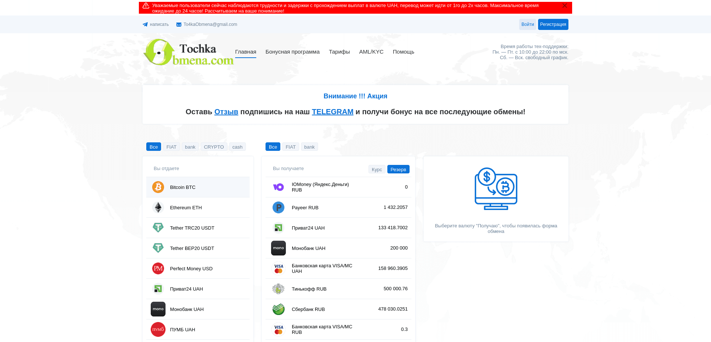This screenshot has height=342, width=711.
Task: Open the AML/KYC page
Action: (x=371, y=52)
